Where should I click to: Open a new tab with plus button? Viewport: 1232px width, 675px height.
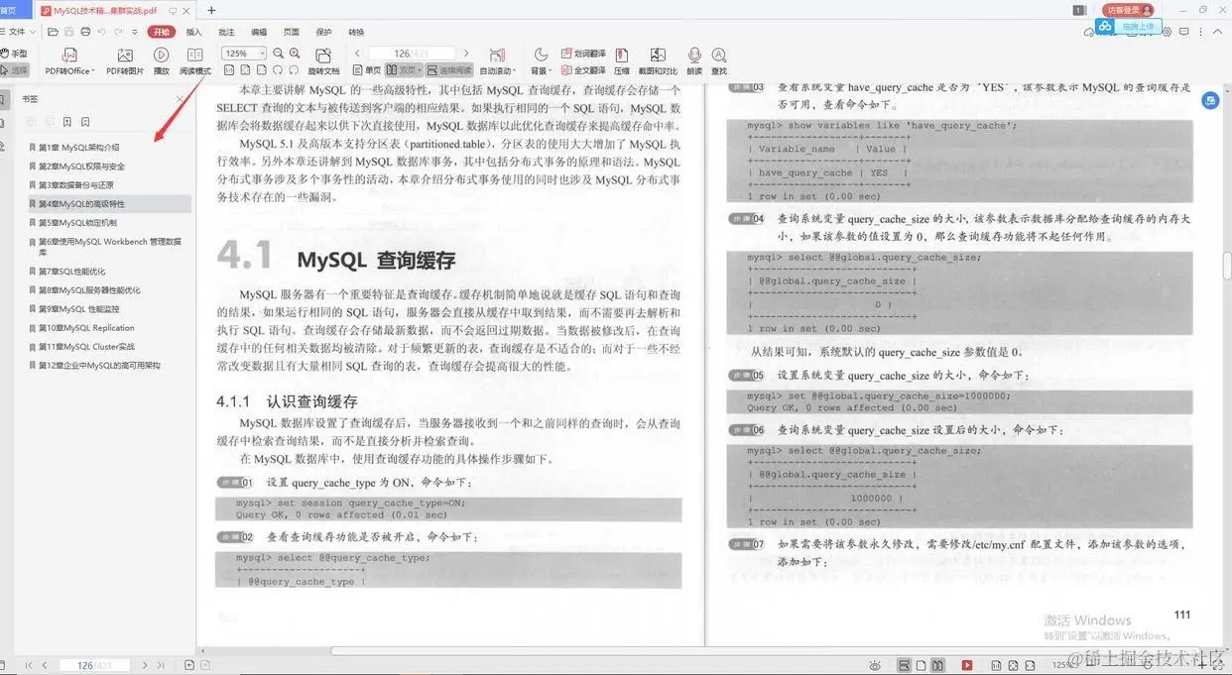pyautogui.click(x=210, y=10)
